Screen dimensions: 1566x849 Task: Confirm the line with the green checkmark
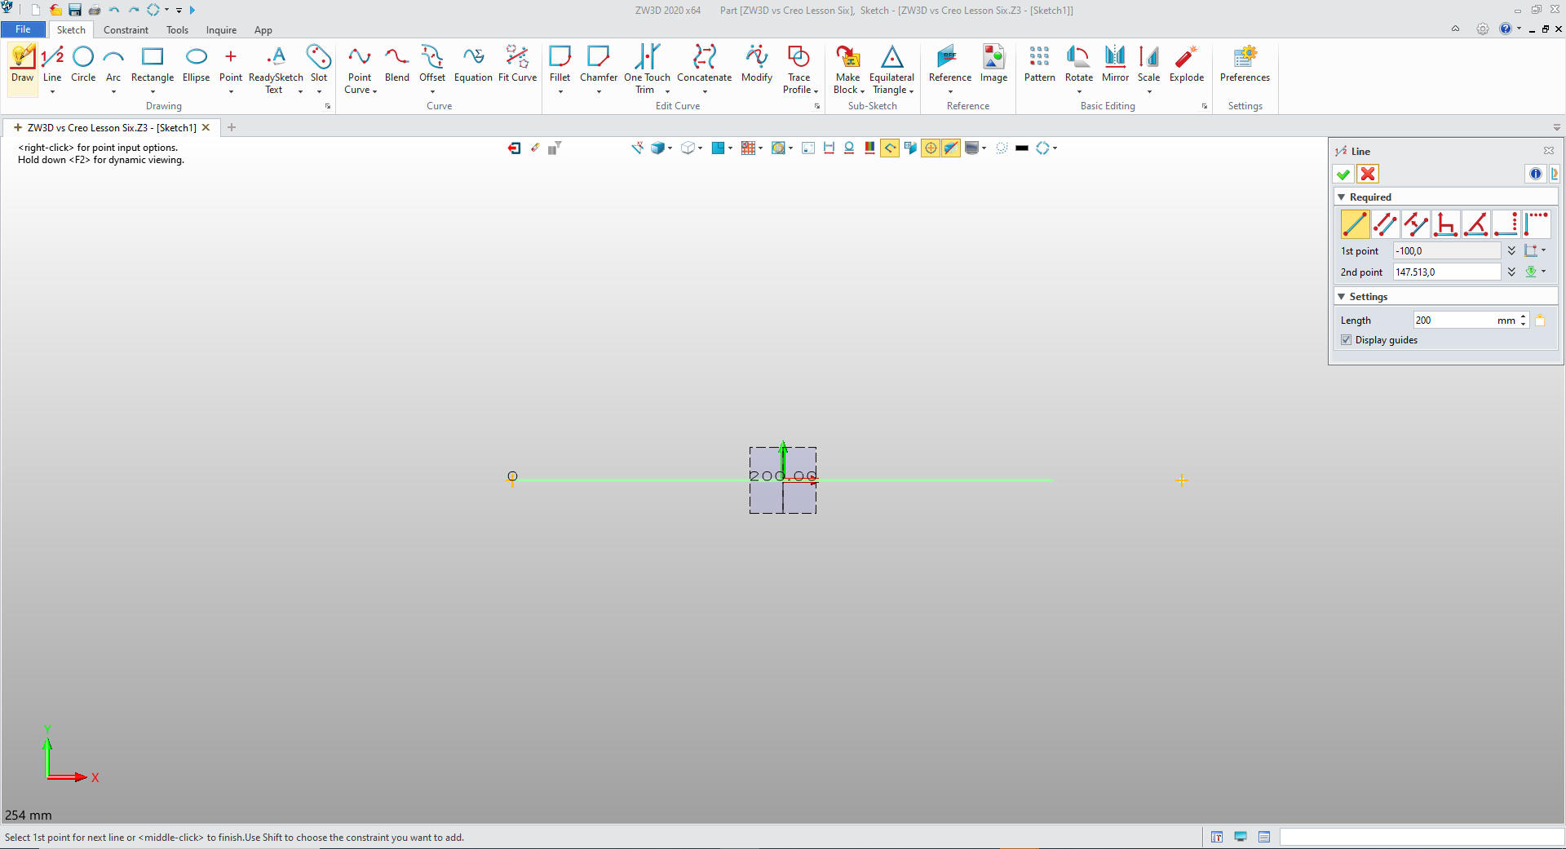(1343, 175)
